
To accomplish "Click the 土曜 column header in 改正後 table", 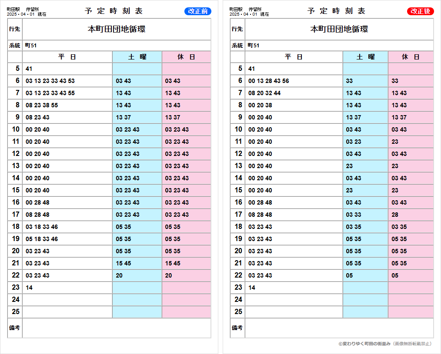I will [366, 57].
